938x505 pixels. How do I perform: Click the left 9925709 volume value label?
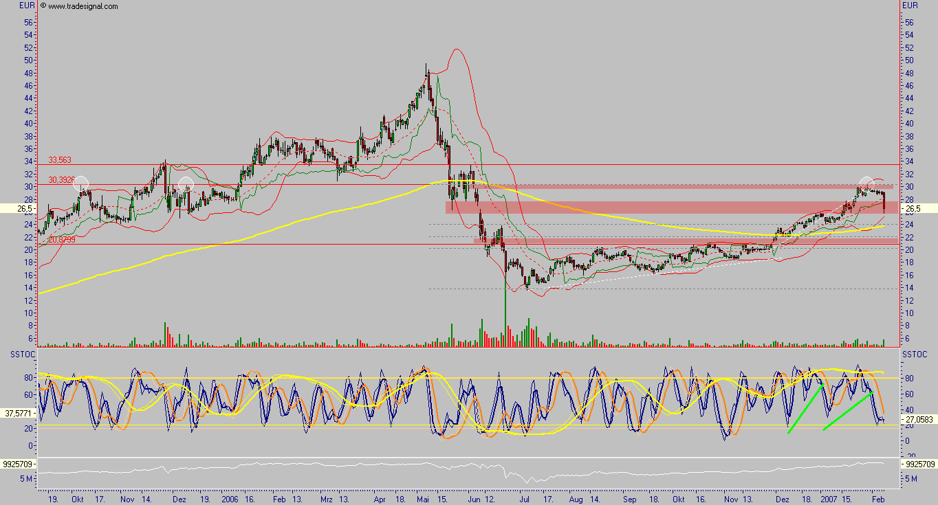coord(18,464)
